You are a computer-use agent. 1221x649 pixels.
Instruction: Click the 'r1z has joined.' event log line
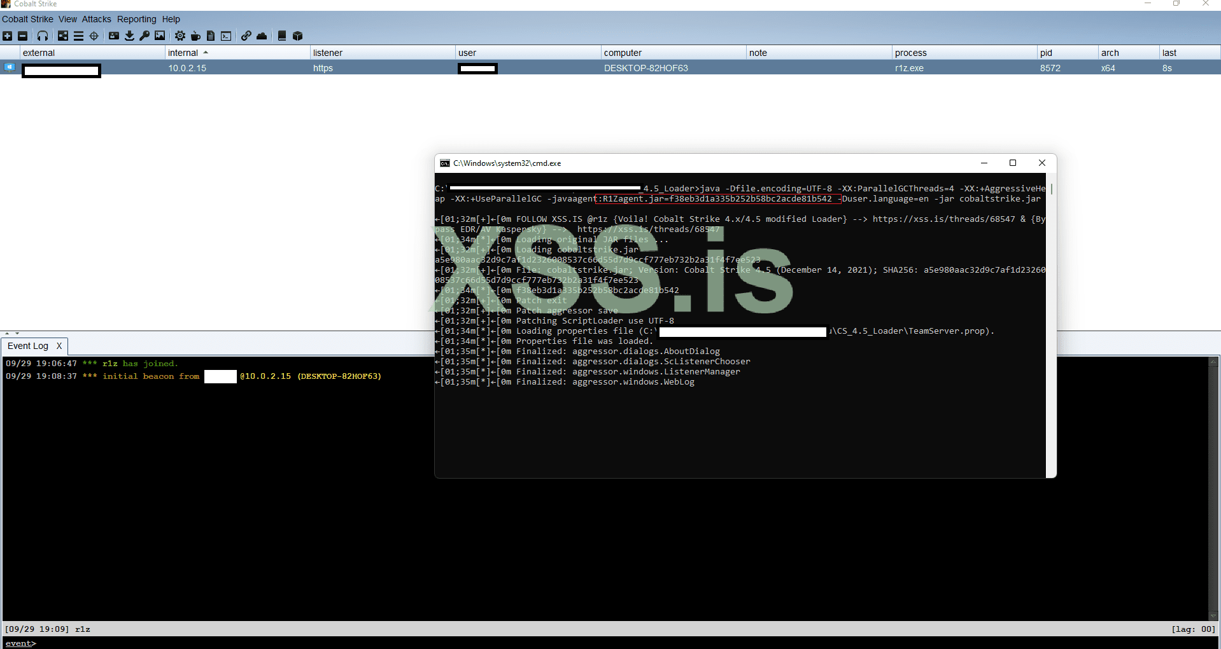[x=92, y=364]
